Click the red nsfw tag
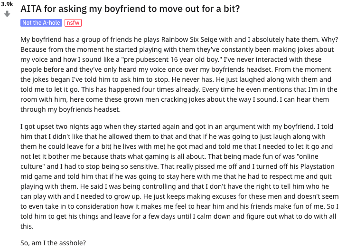Screen dimensions: 347x251 tap(73, 23)
